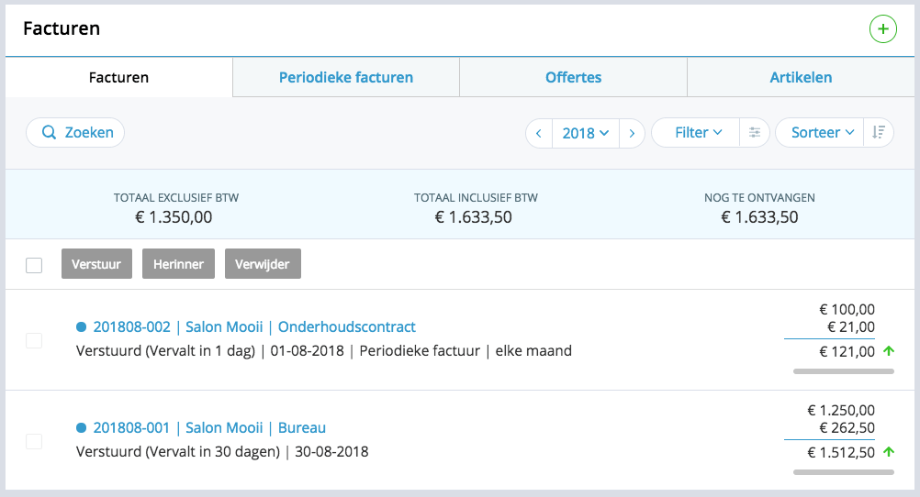Screen dimensions: 920x497
Task: Tick the select-all invoices checkbox
Action: click(x=34, y=265)
